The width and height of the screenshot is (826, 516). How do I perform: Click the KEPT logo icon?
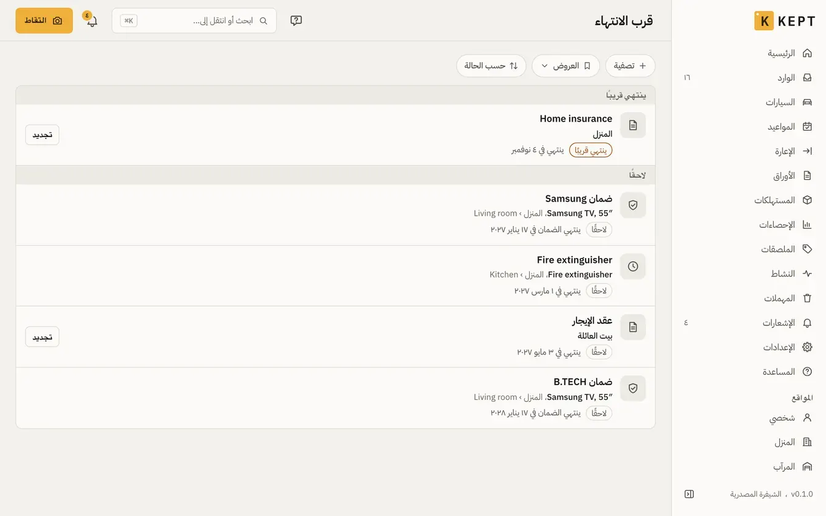pos(764,20)
